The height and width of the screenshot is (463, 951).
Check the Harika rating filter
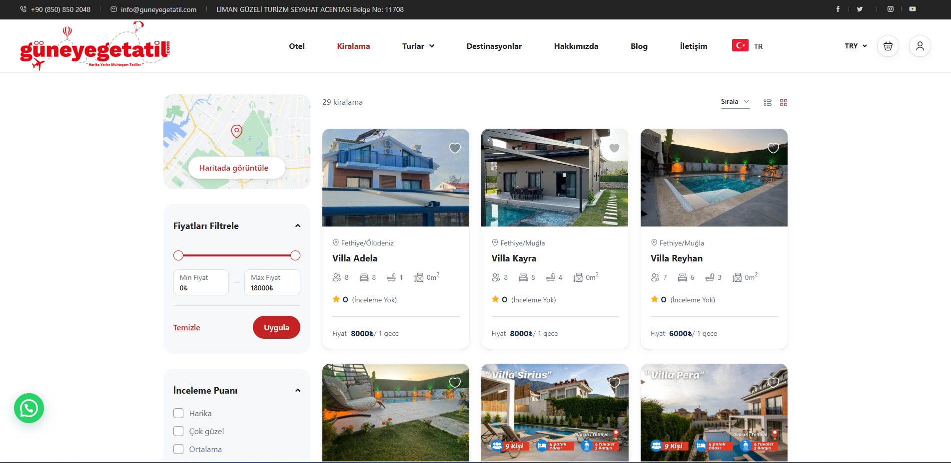pos(178,413)
